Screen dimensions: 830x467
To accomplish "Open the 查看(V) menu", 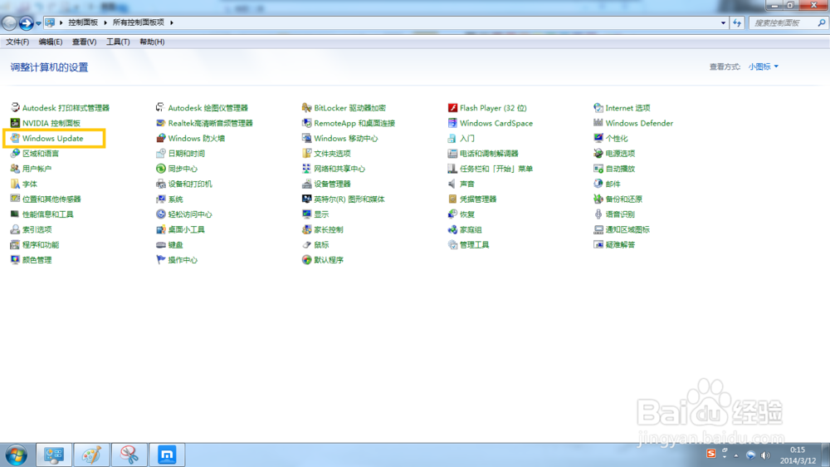I will coord(84,42).
